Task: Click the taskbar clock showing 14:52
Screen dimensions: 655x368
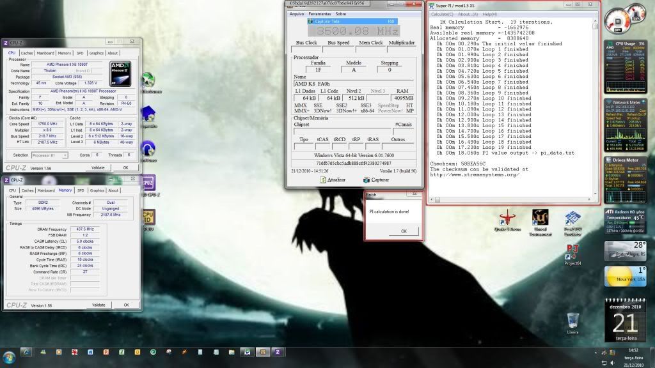Action: [633, 357]
